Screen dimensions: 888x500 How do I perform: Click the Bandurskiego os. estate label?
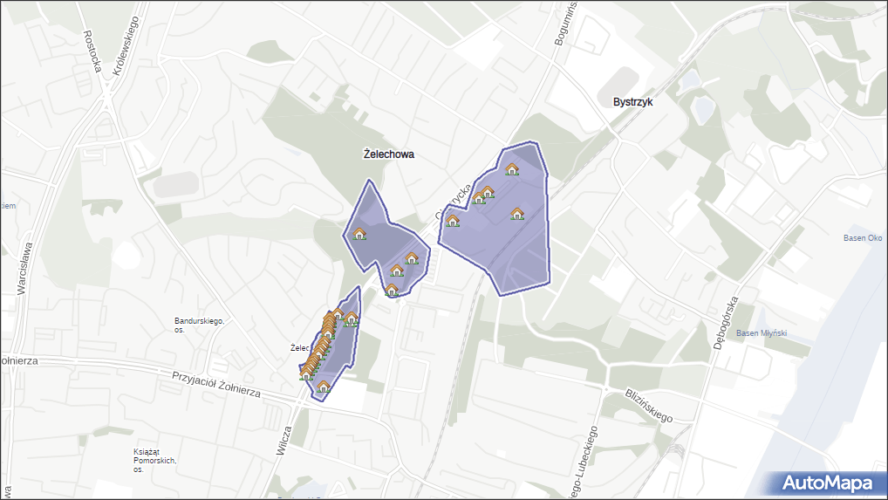199,325
